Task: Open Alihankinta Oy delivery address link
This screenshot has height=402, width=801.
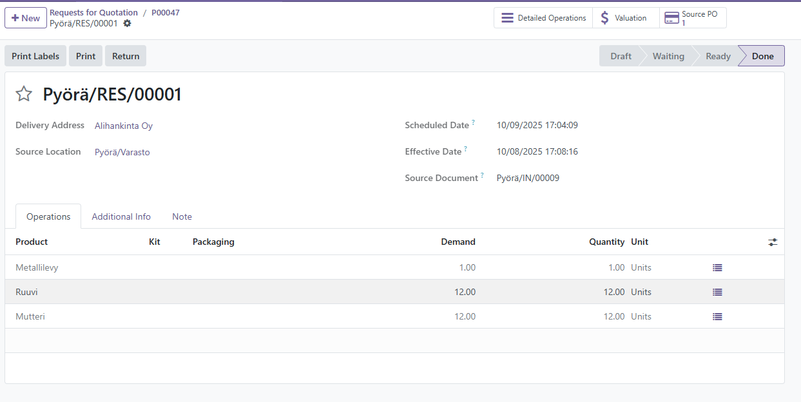Action: (124, 126)
